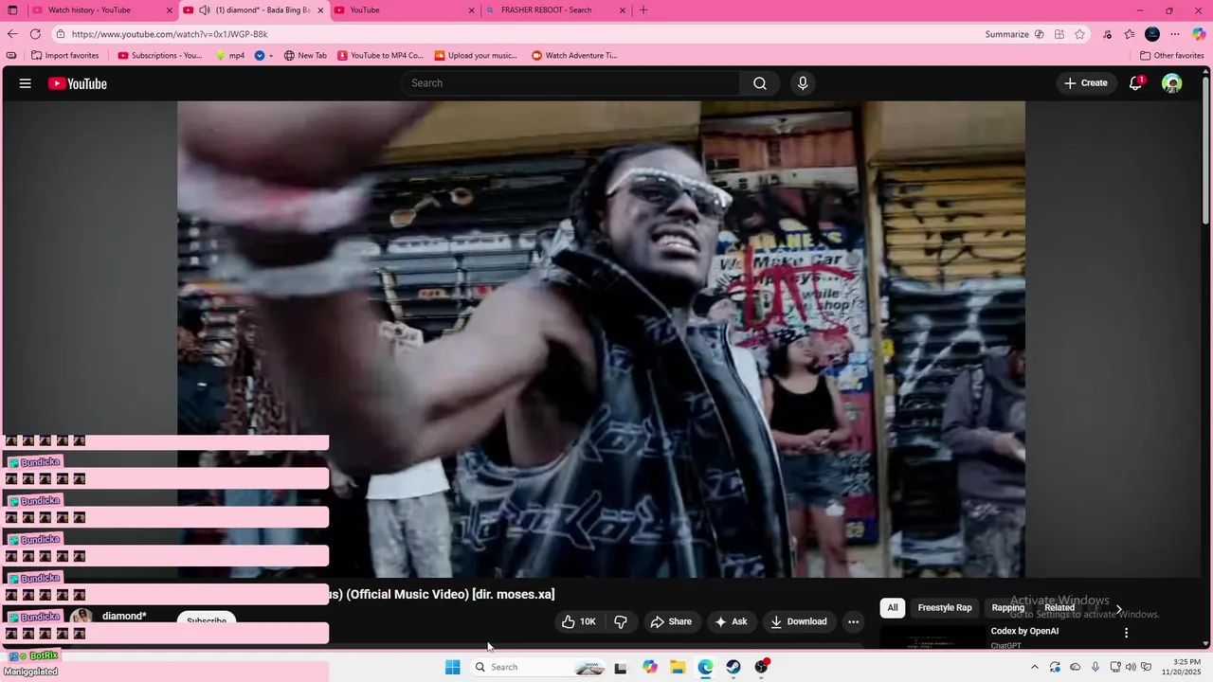The height and width of the screenshot is (682, 1213).
Task: Select the All chip
Action: pos(892,608)
